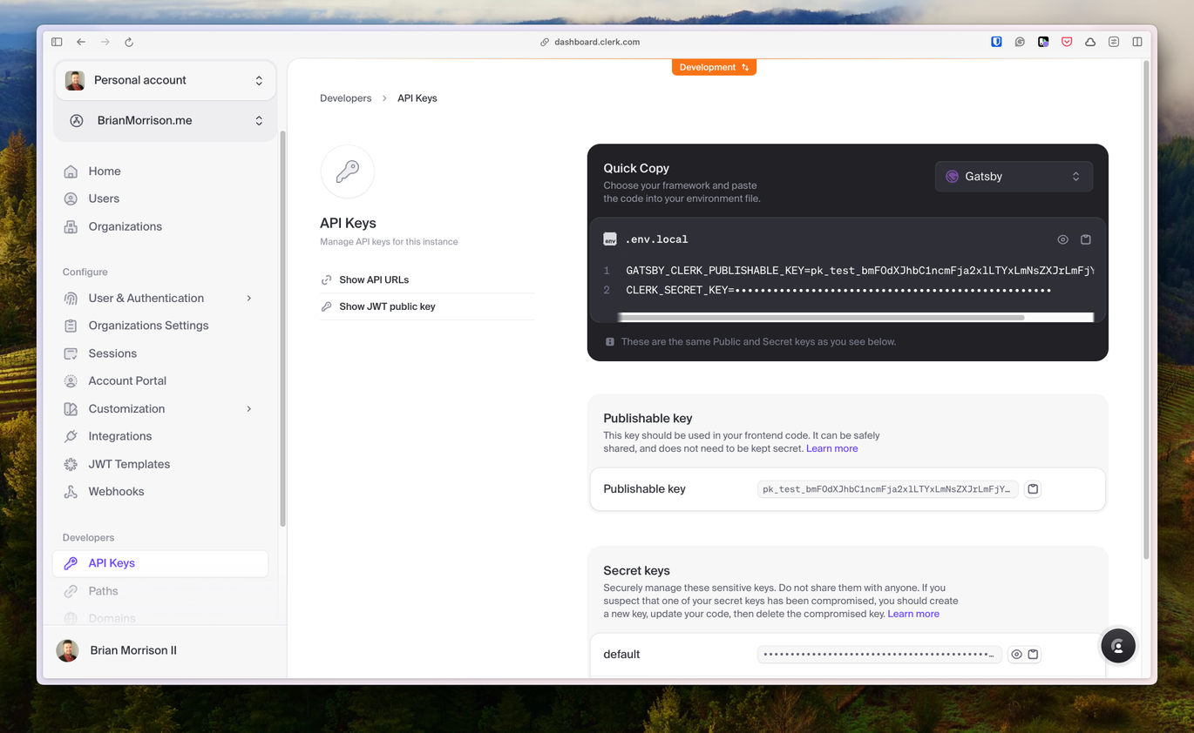The width and height of the screenshot is (1194, 733).
Task: Expand User & Authentication section
Action: [x=160, y=298]
